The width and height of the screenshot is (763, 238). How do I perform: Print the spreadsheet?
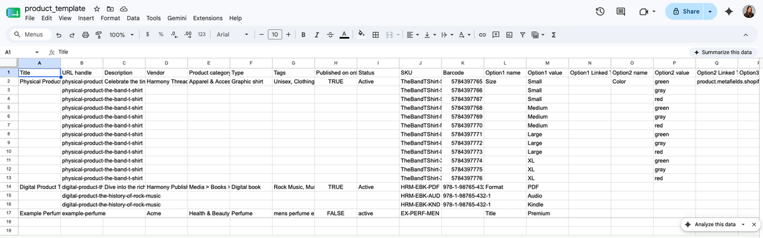coord(85,35)
